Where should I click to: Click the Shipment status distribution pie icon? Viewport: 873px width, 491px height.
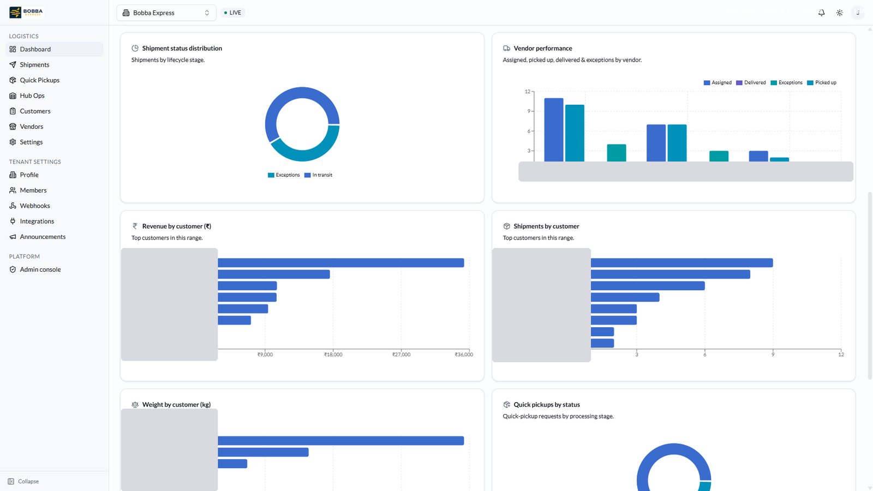pos(135,48)
